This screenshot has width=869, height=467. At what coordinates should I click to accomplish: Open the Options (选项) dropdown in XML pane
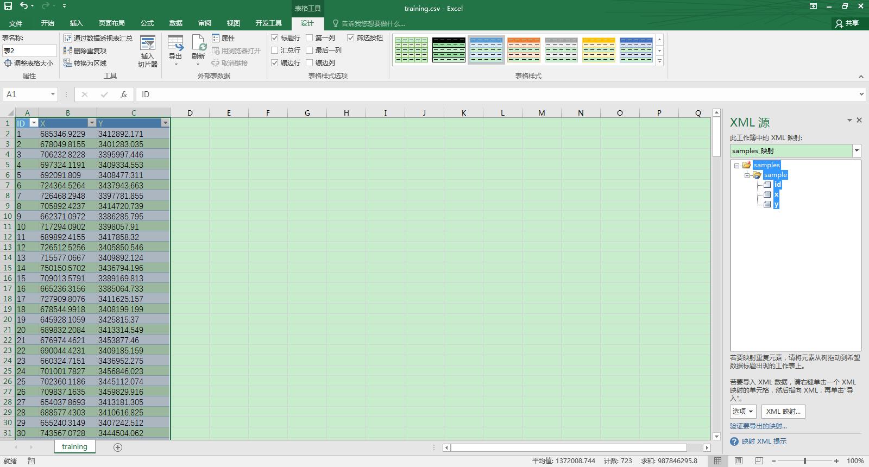point(743,412)
